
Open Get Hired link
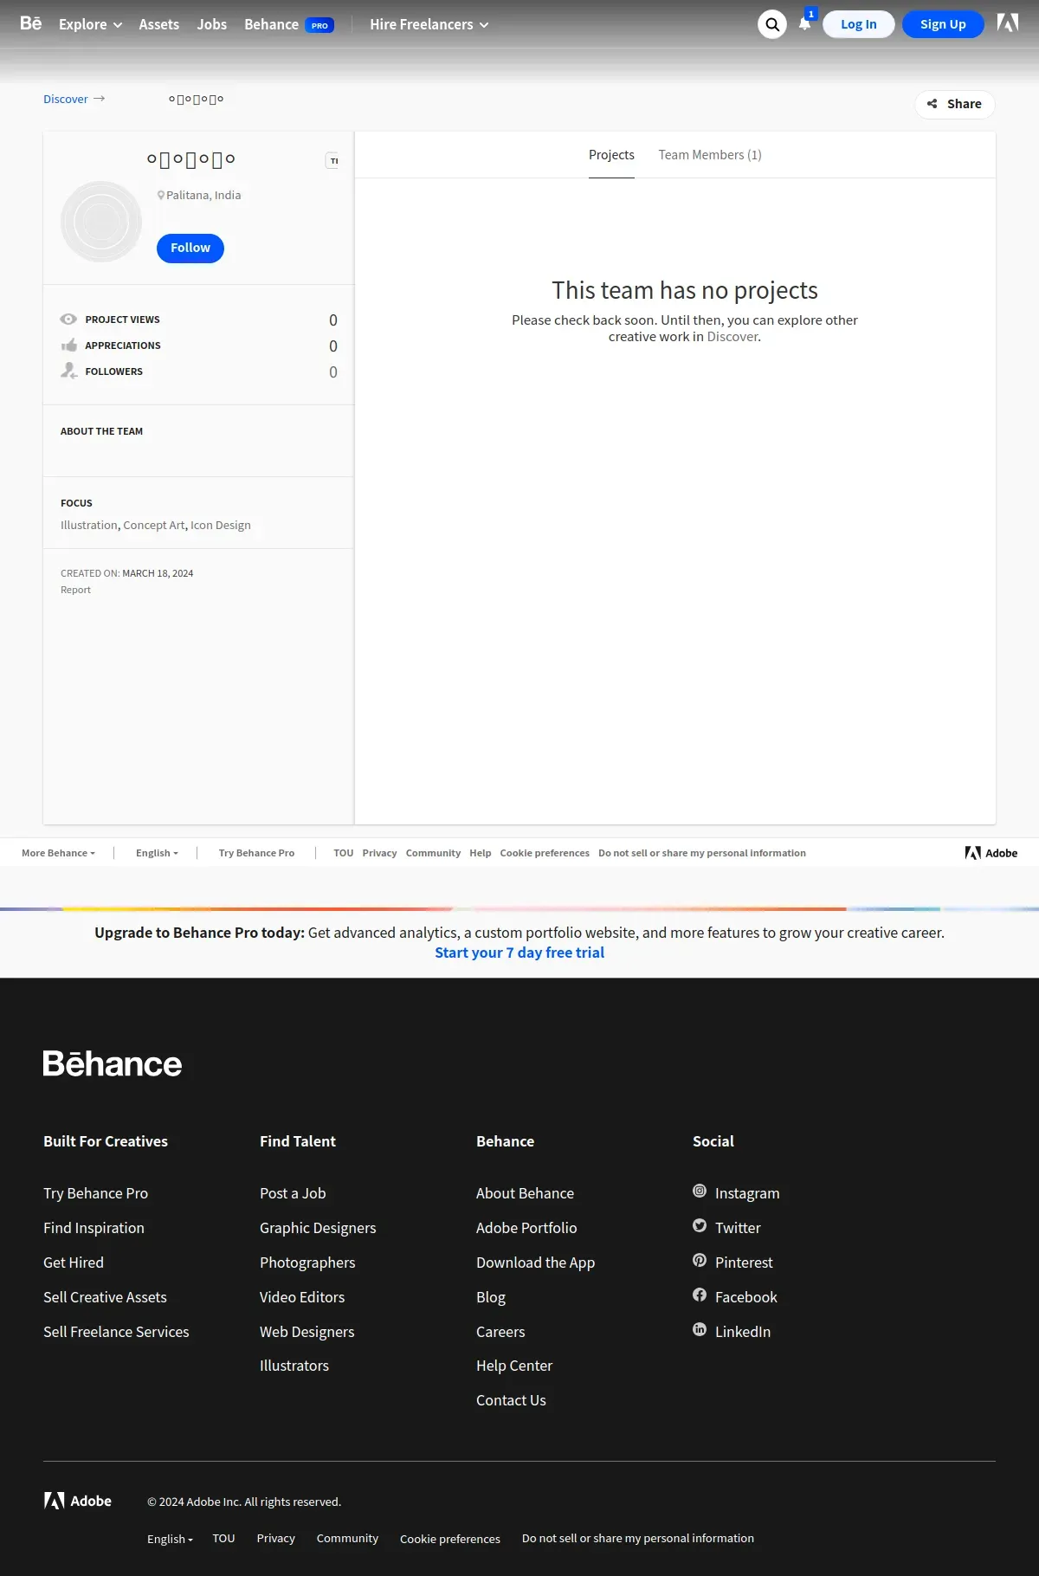click(74, 1263)
